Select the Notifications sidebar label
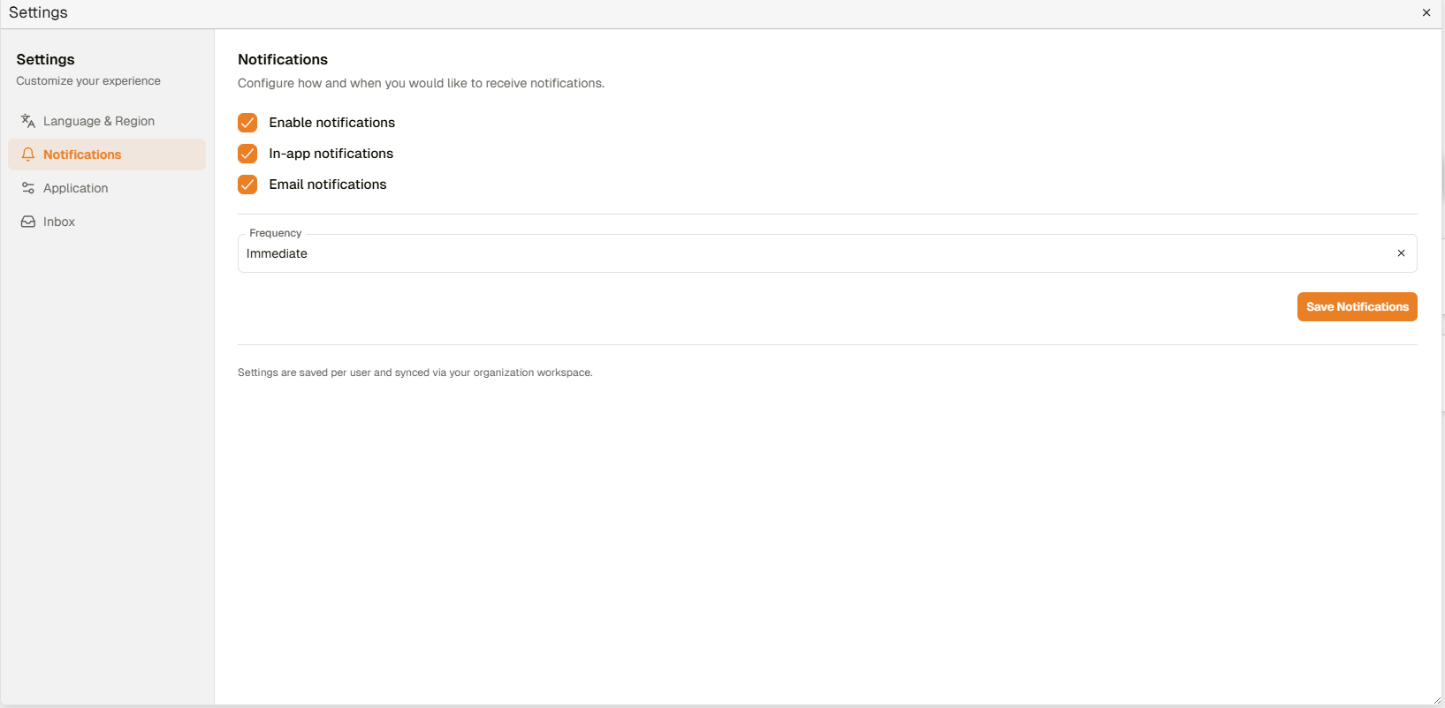 point(82,154)
